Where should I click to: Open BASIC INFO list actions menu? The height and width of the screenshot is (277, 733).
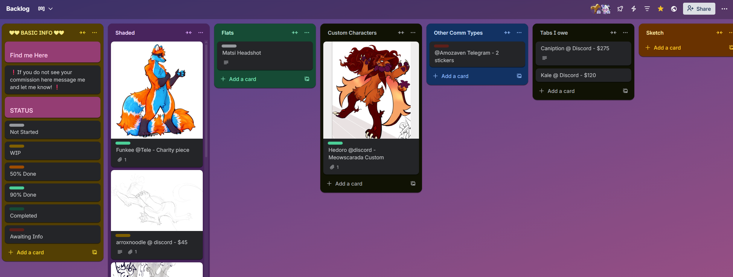pyautogui.click(x=95, y=33)
